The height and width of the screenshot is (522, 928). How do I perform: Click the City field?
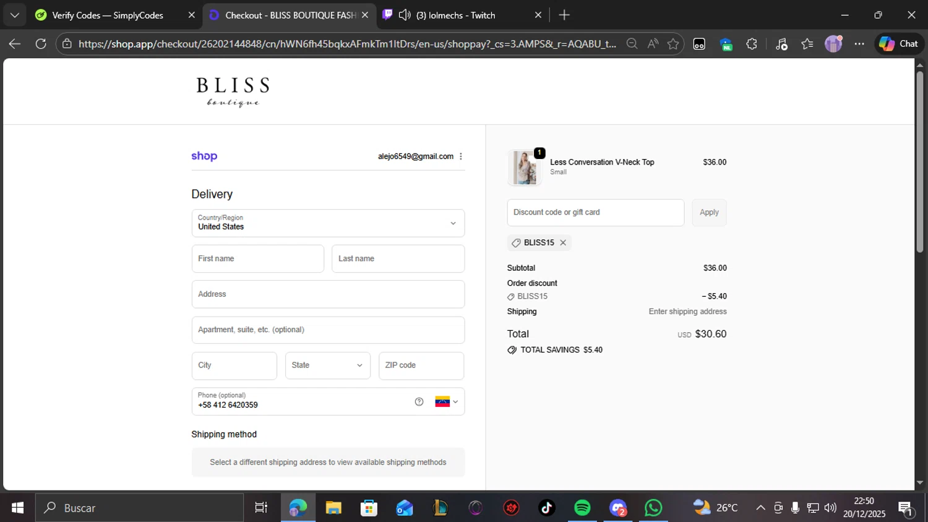pos(234,366)
